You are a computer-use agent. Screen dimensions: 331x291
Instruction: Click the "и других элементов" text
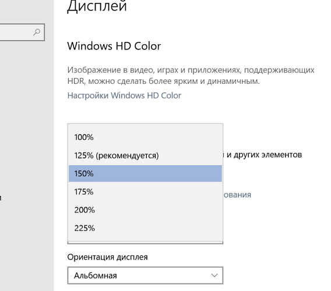pyautogui.click(x=265, y=155)
